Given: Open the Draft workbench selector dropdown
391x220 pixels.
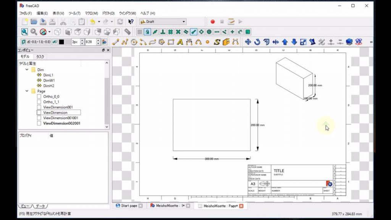Looking at the screenshot, I should [x=183, y=21].
